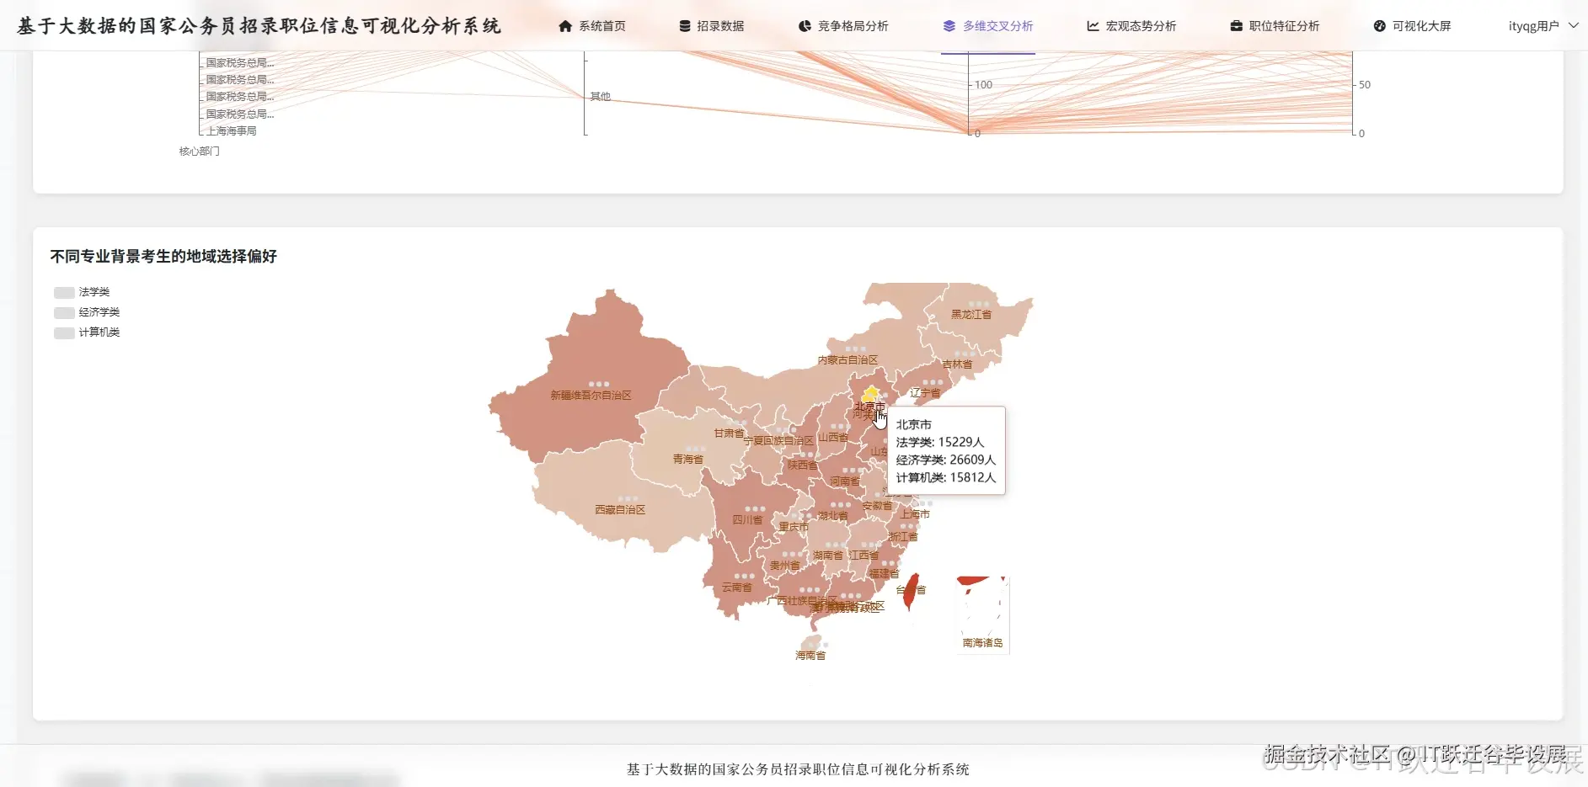Click 黑龙江省 on the map
The height and width of the screenshot is (787, 1588).
point(971,314)
